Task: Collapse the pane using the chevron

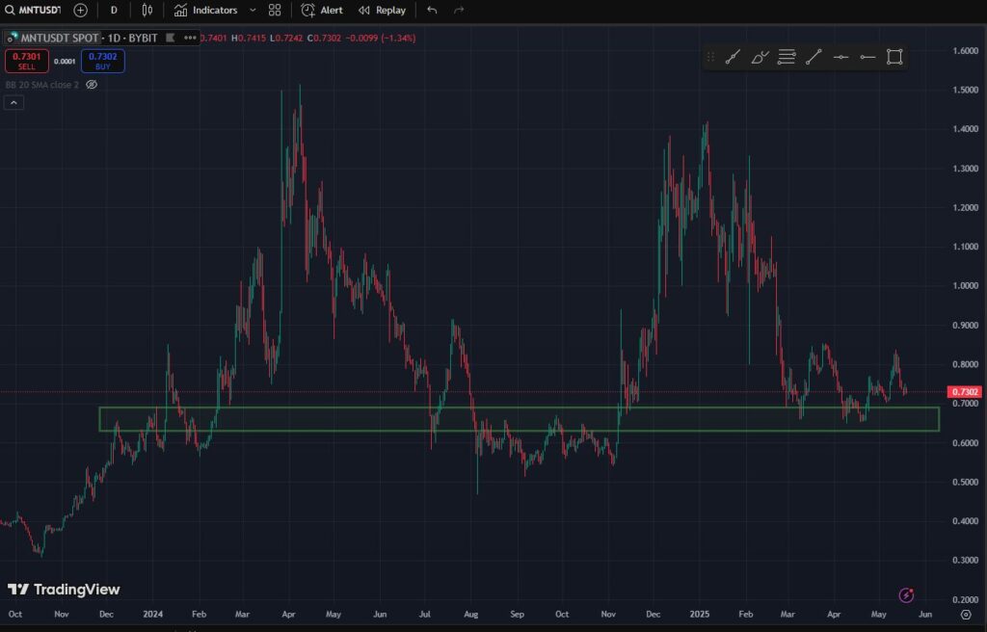Action: tap(13, 102)
